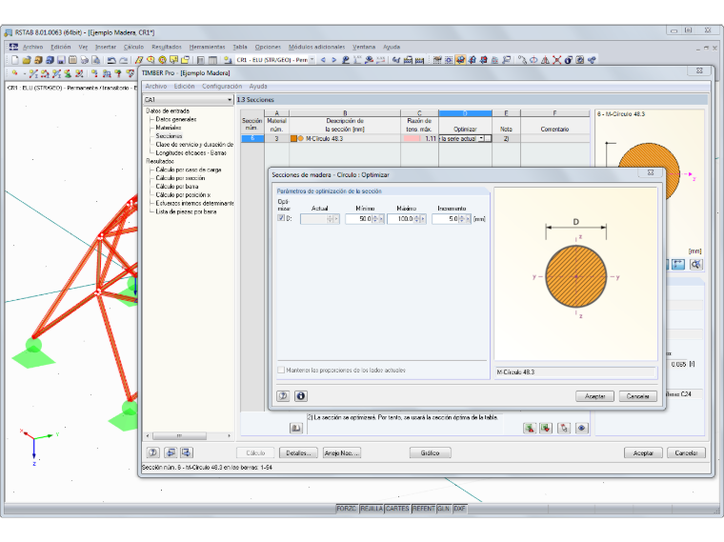Open help icon in Optimizar dialog
This screenshot has width=724, height=542.
283,396
